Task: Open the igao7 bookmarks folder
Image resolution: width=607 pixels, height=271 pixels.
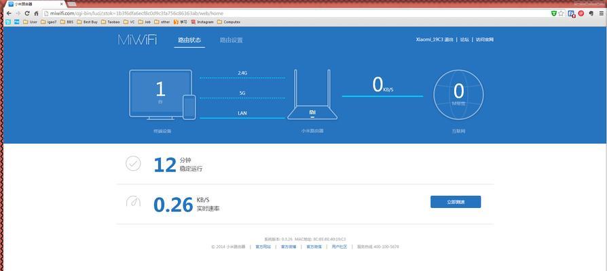Action: point(49,22)
